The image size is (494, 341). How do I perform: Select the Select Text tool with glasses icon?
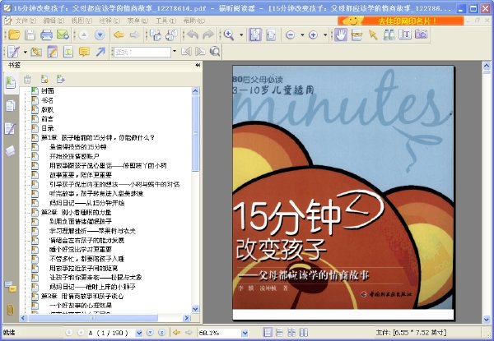357,35
